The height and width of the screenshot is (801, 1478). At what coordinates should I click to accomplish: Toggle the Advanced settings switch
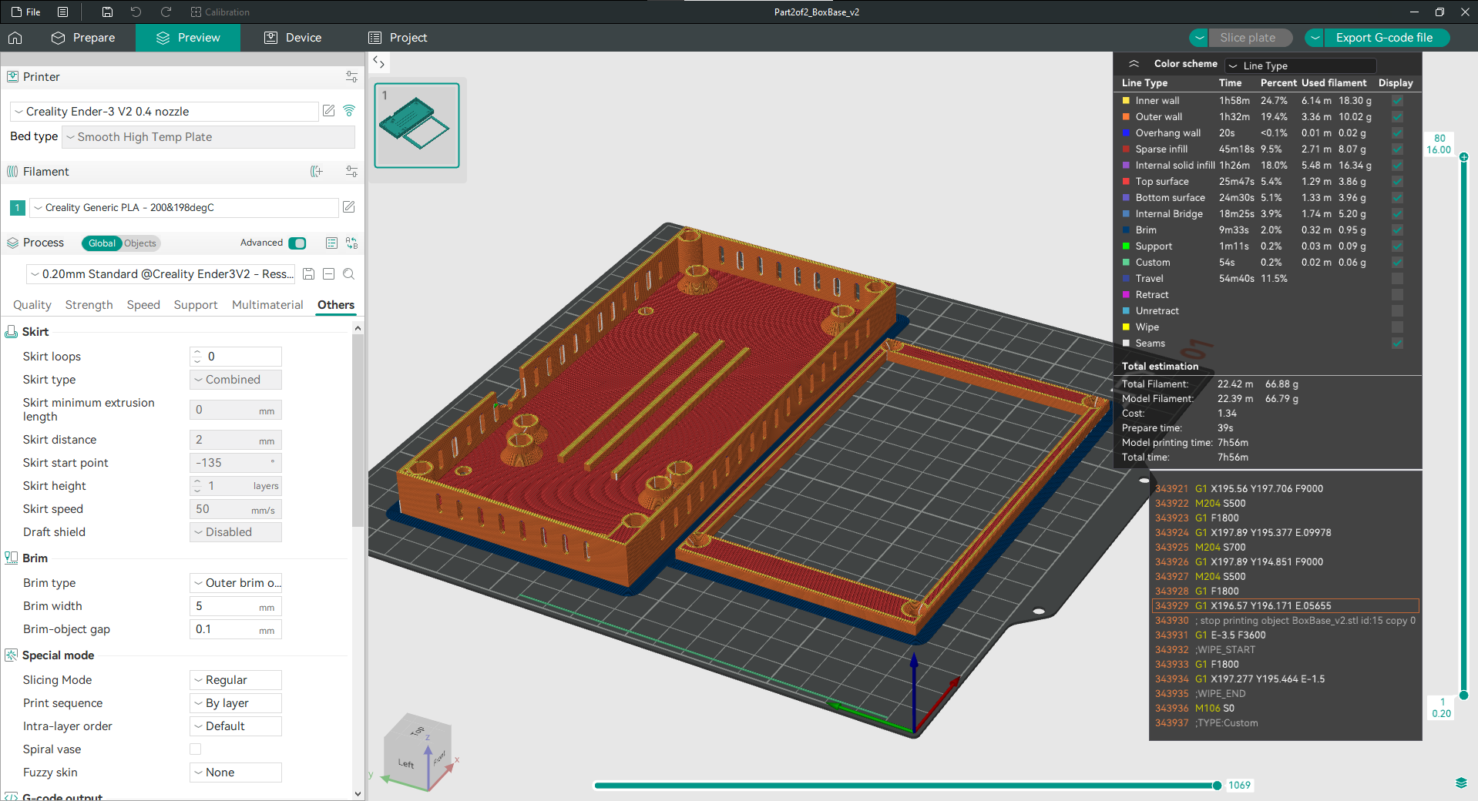click(297, 243)
